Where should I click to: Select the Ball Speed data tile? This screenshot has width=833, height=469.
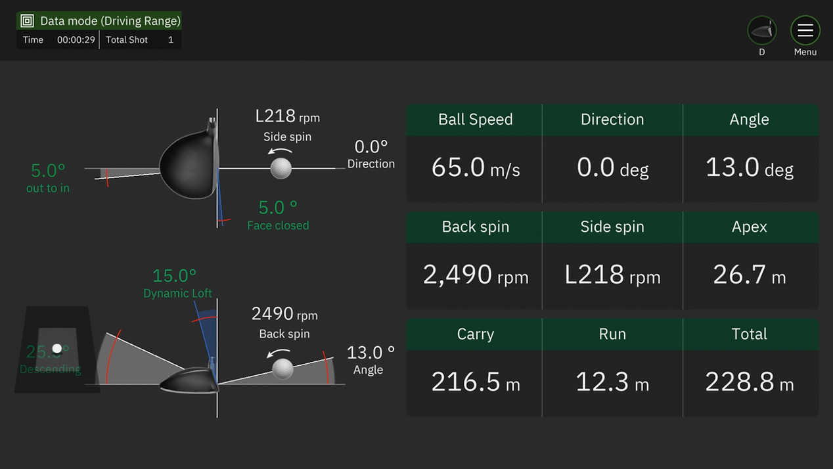(474, 154)
